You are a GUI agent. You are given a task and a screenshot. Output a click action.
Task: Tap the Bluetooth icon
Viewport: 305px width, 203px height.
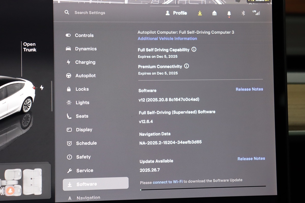[243, 13]
